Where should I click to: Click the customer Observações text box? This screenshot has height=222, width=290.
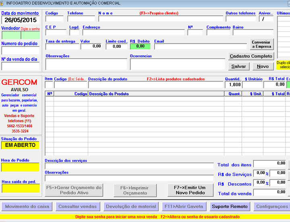(x=86, y=64)
